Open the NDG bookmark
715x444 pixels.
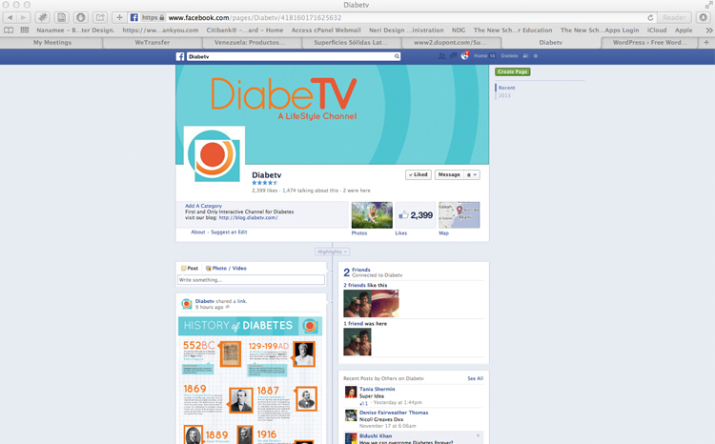pyautogui.click(x=459, y=30)
